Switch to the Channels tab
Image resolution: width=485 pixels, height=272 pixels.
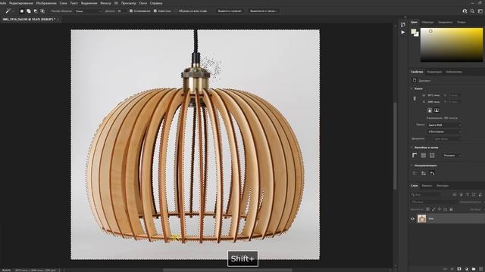pyautogui.click(x=427, y=186)
